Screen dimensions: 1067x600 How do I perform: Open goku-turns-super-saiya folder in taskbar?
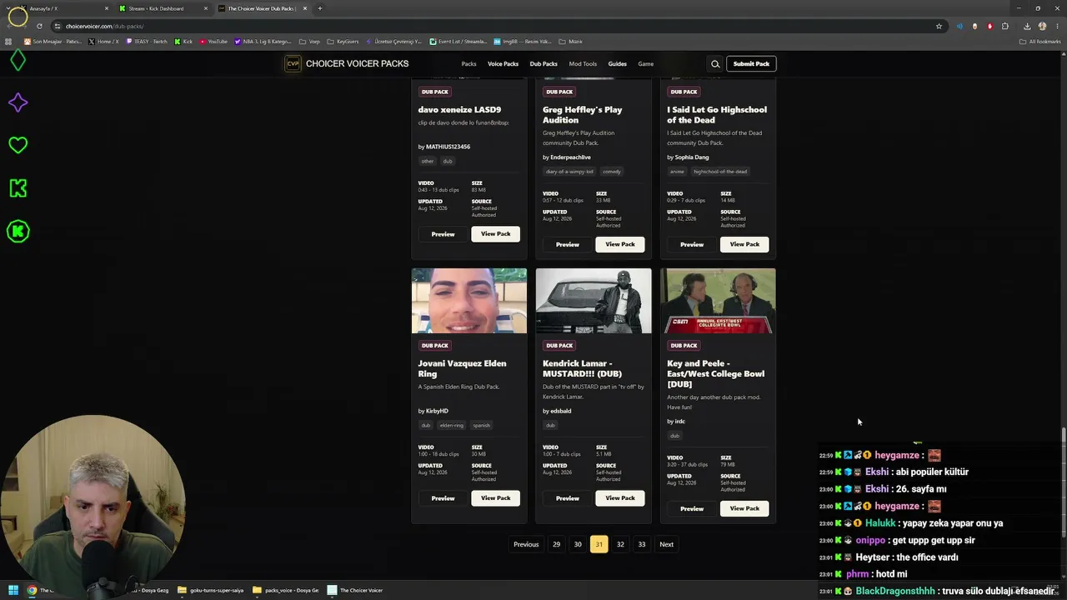pyautogui.click(x=212, y=590)
